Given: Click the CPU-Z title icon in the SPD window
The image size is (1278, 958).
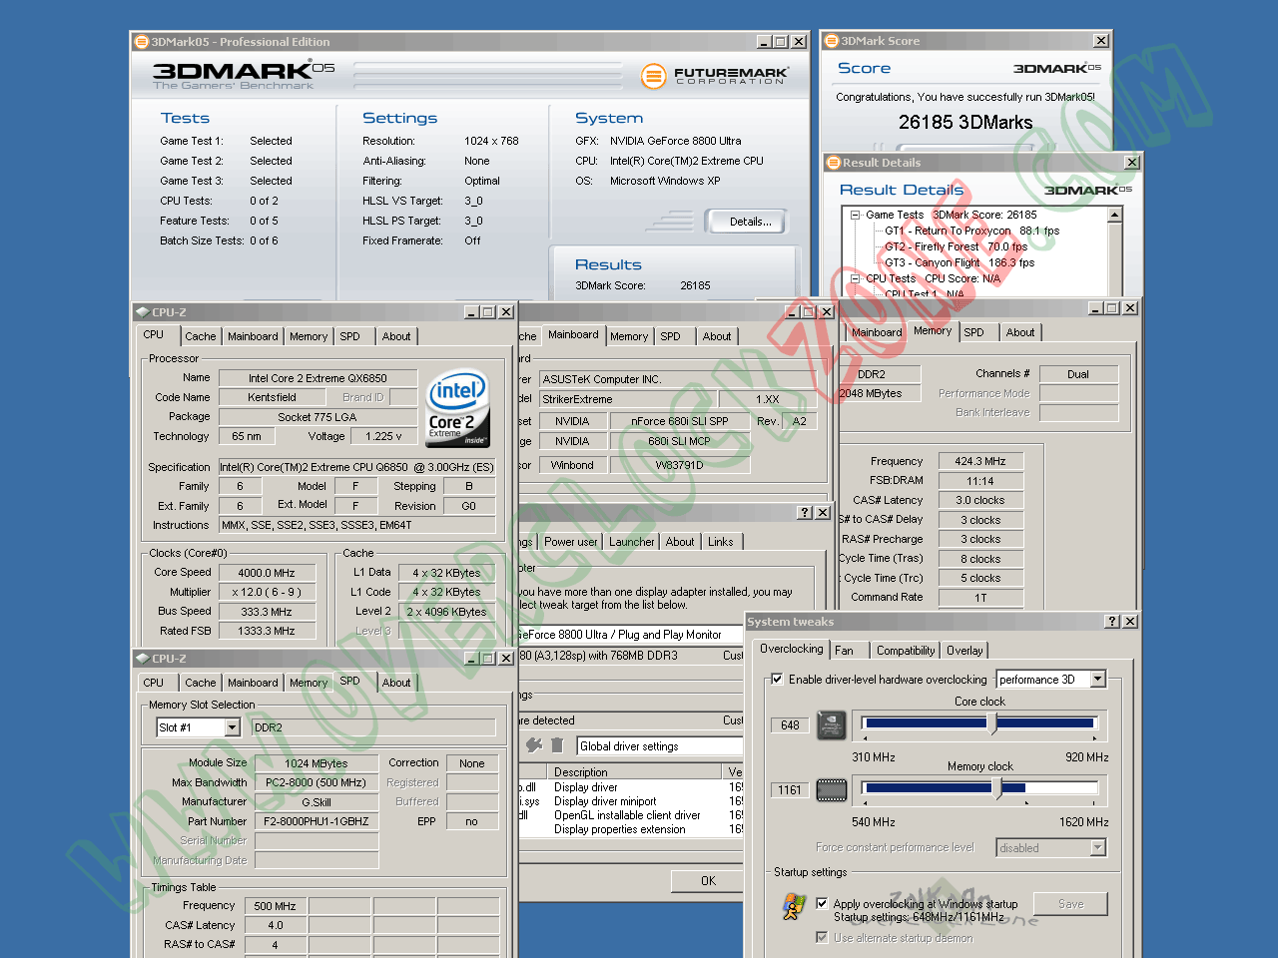Looking at the screenshot, I should pyautogui.click(x=142, y=659).
